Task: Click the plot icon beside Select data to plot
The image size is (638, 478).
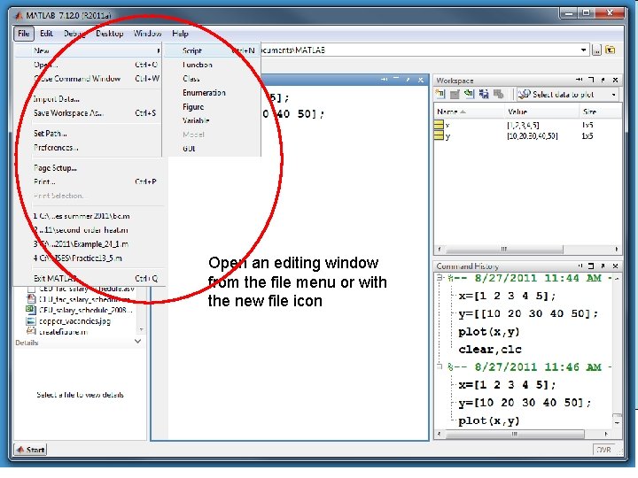Action: click(x=524, y=95)
